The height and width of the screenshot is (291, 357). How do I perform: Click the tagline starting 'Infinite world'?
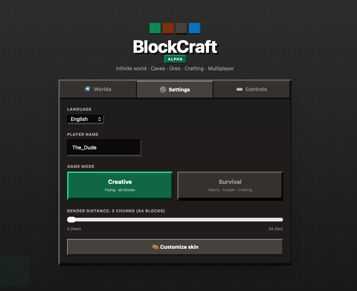pos(175,68)
